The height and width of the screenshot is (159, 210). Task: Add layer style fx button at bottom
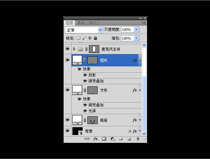96,139
